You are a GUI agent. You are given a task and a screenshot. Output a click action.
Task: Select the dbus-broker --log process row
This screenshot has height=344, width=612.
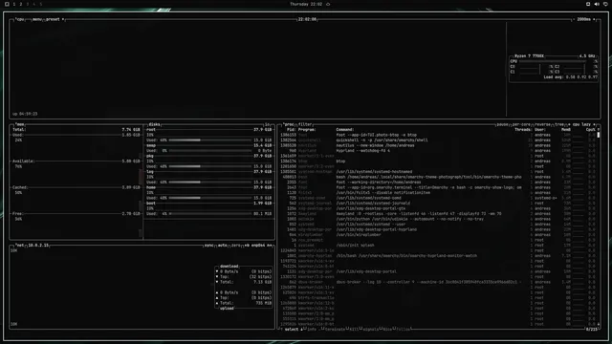click(437, 282)
